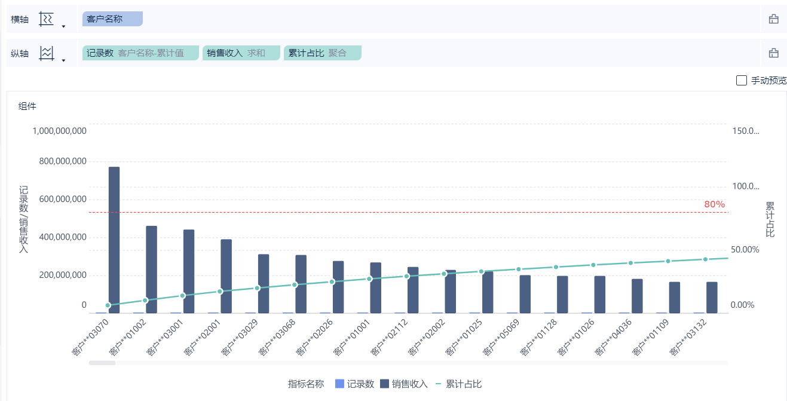
Task: Click the 组件 title text
Action: 27,106
